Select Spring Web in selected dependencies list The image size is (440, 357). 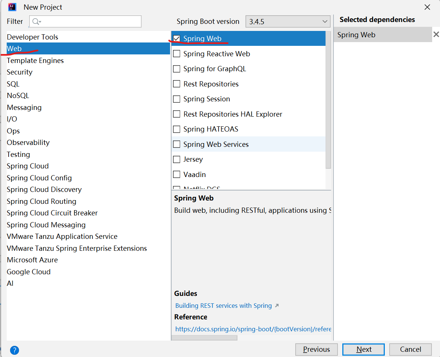coord(383,35)
